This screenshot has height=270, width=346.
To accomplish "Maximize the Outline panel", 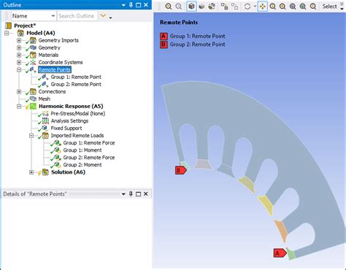I will click(x=138, y=5).
